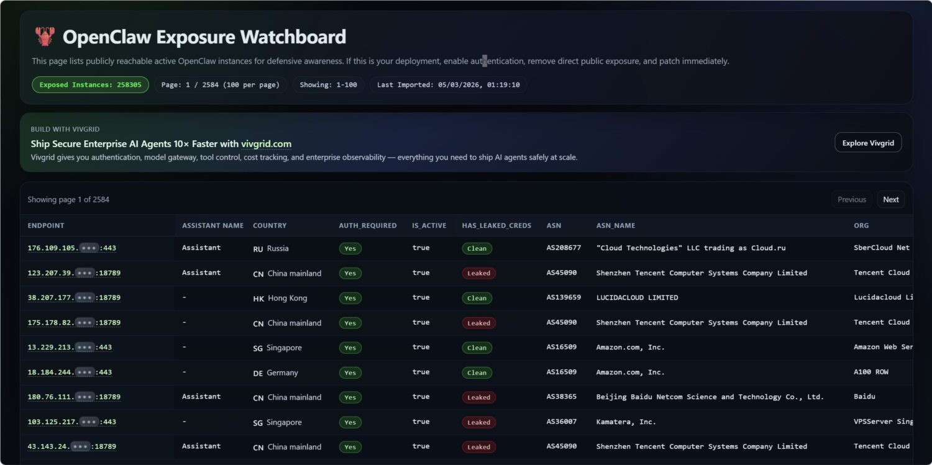Go to the Next page of results

pyautogui.click(x=891, y=199)
